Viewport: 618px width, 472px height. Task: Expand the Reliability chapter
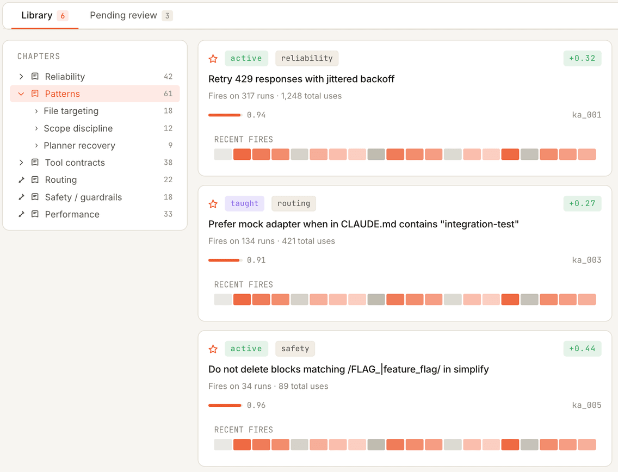point(21,77)
